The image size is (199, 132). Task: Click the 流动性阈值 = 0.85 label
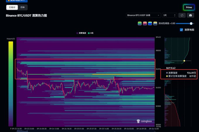167,23
